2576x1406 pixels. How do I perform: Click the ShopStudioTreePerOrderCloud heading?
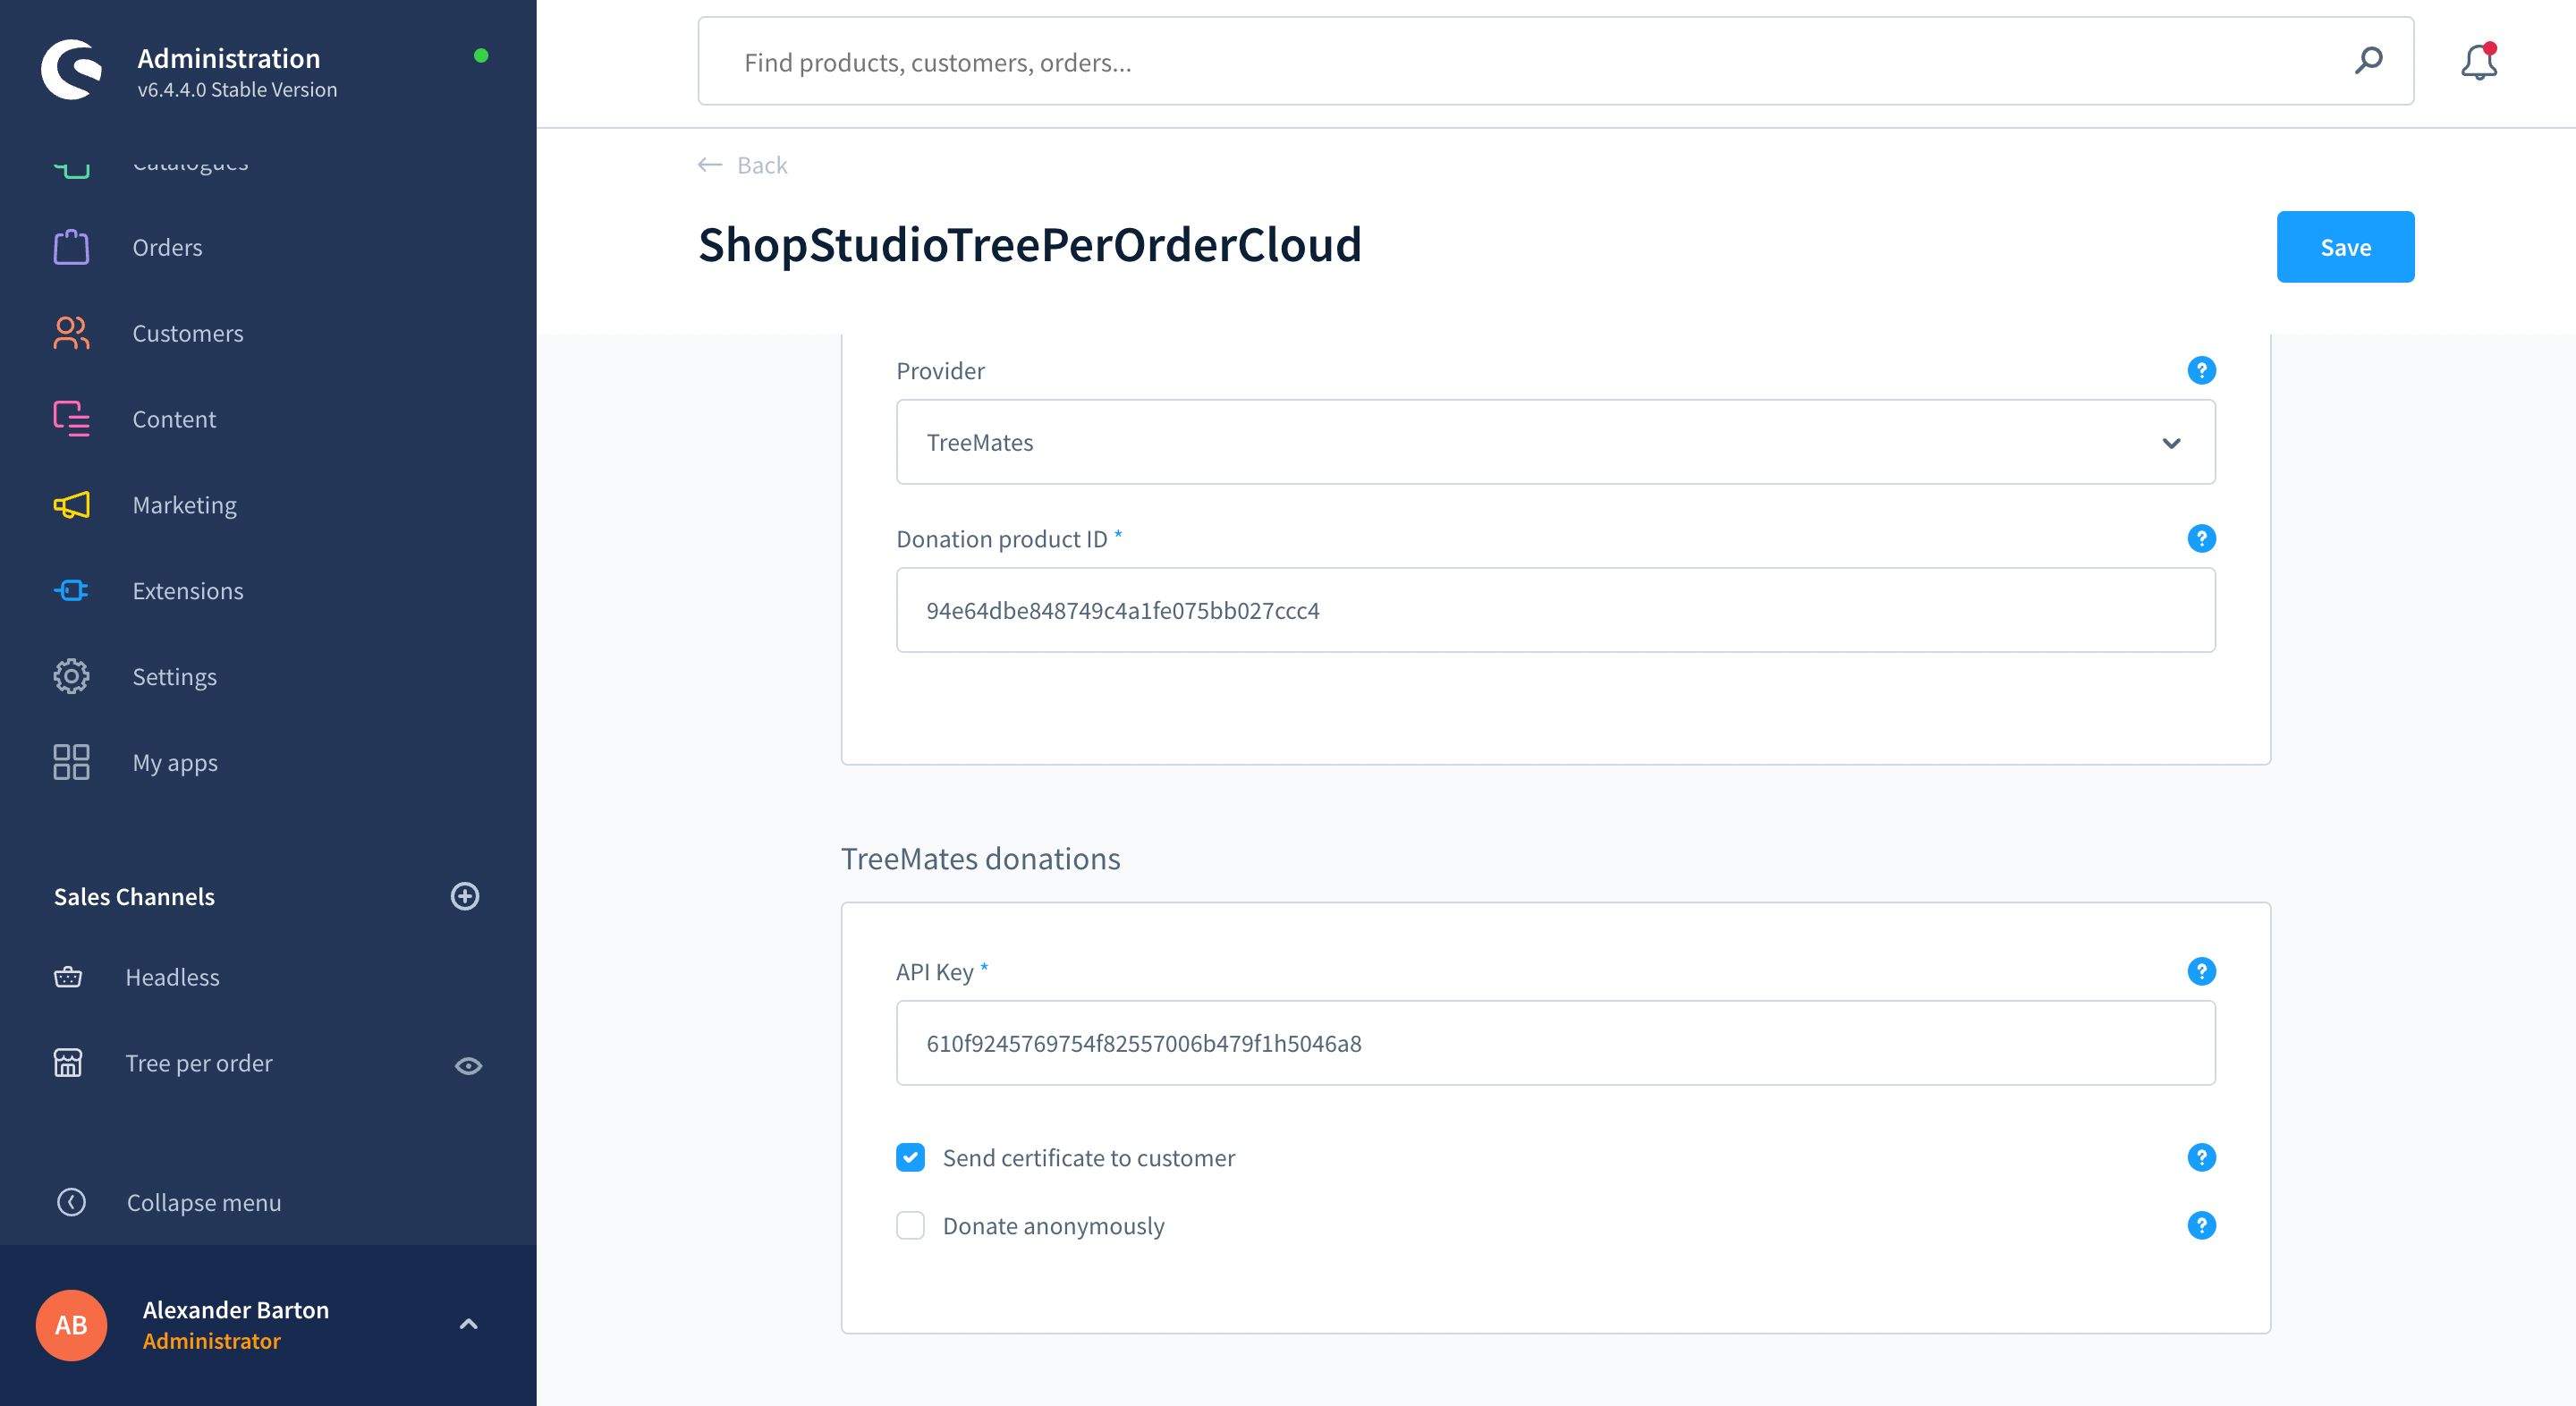click(x=1030, y=245)
